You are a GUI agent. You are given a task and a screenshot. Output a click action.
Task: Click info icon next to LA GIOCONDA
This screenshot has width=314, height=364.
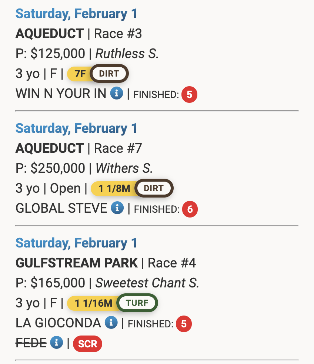coord(111,323)
